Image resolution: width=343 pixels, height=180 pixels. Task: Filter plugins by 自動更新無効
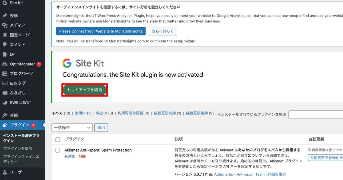pos(197,113)
